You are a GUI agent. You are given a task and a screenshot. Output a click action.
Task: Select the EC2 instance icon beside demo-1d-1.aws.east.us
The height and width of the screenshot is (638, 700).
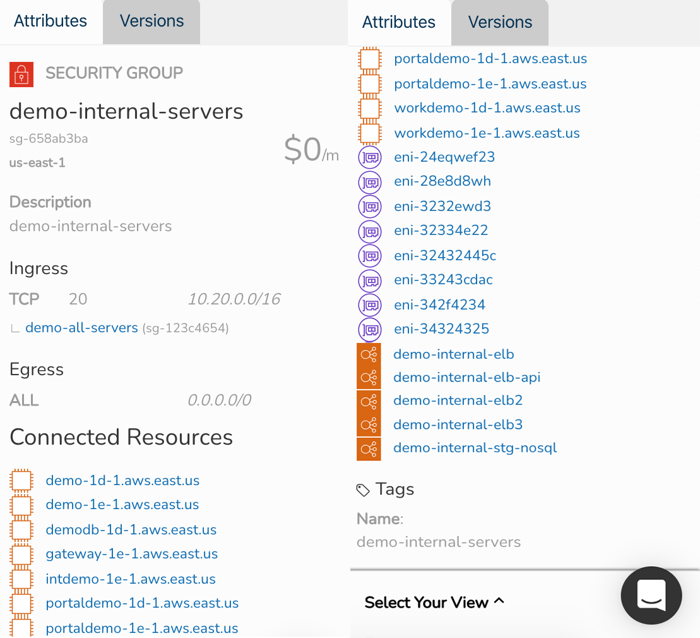pos(21,480)
